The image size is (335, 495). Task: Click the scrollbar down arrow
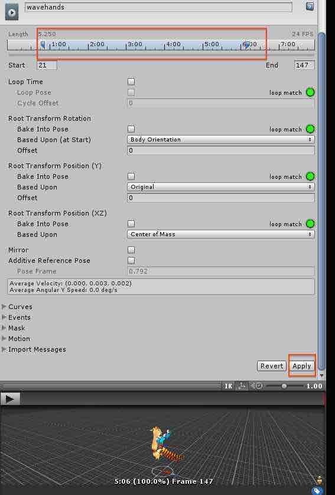[x=321, y=375]
